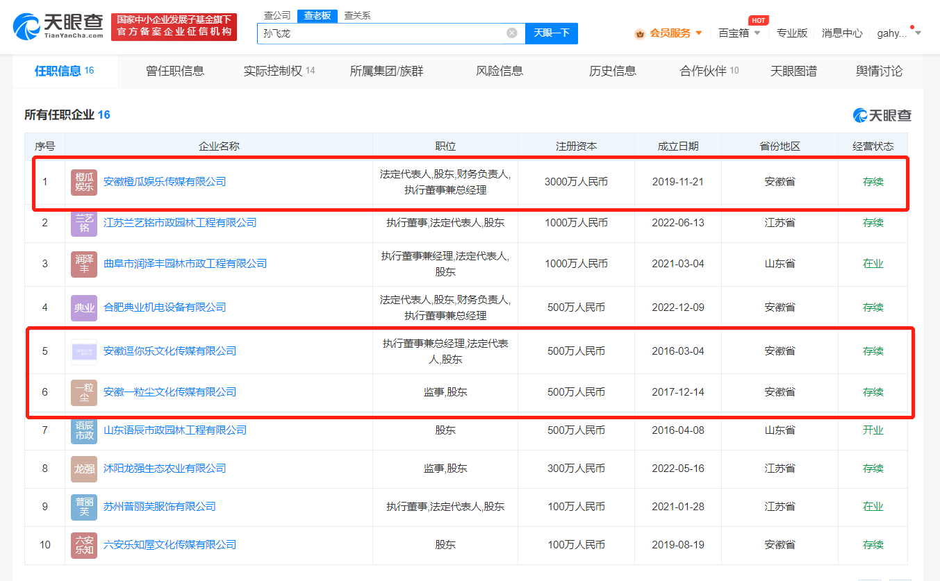Viewport: 940px width, 581px height.
Task: Click the 所有任职企业 16 heading
Action: click(67, 115)
